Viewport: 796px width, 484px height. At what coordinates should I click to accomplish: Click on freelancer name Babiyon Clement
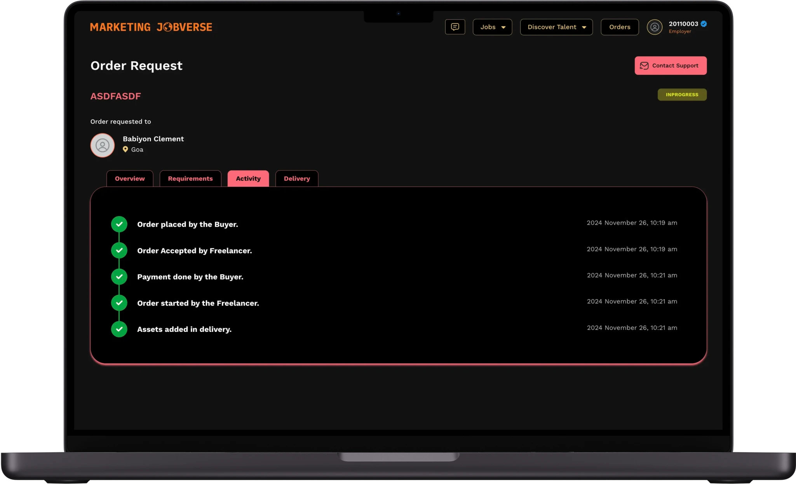[153, 139]
